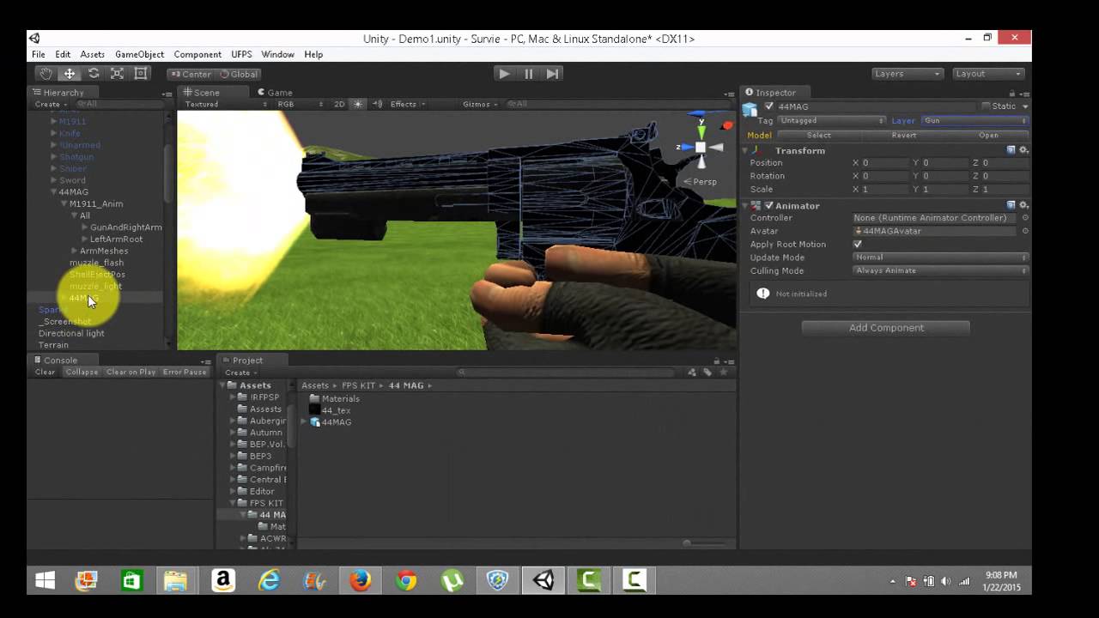The height and width of the screenshot is (618, 1099).
Task: Toggle Apply Root Motion checkbox
Action: [858, 245]
